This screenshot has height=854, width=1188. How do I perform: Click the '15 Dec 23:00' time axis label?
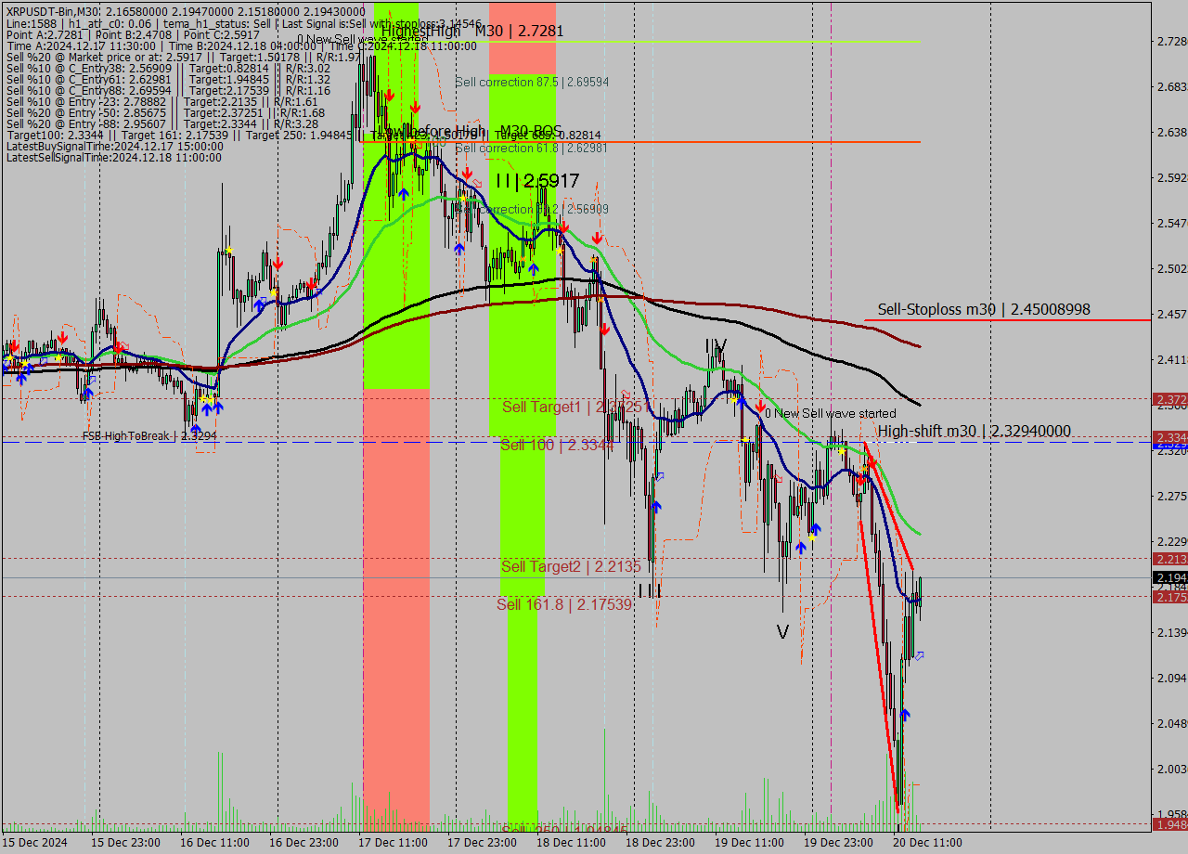pos(123,843)
